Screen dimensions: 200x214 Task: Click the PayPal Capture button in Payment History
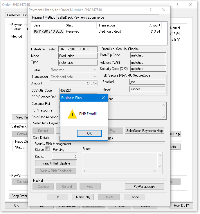tap(43, 186)
